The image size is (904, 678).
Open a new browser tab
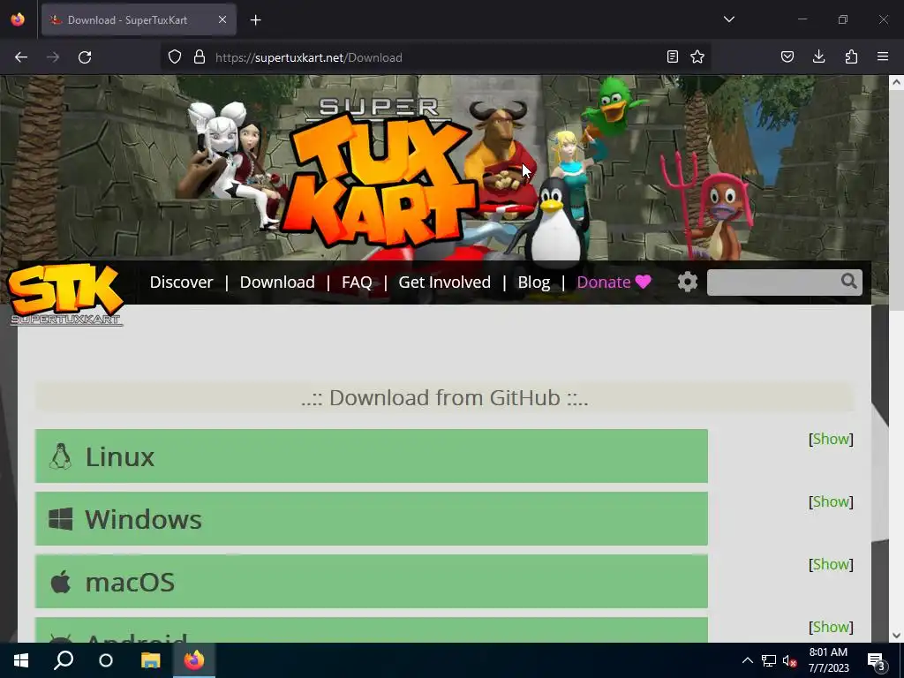tap(256, 20)
